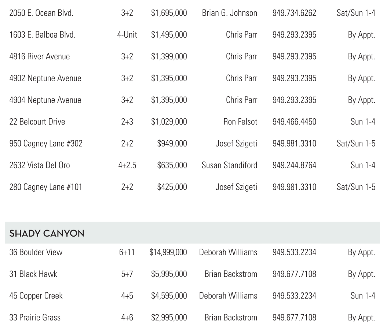Click the Shady Canyon section header
This screenshot has height=334, width=387.
(x=47, y=233)
